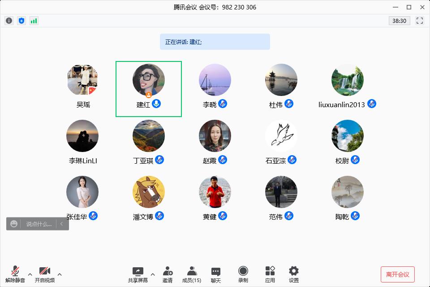The image size is (430, 287).
Task: Click 范伟's muted mic icon
Action: pyautogui.click(x=289, y=216)
